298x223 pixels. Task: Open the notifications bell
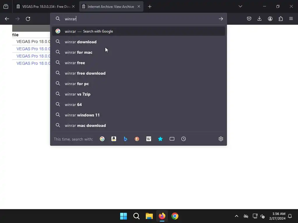[290, 216]
